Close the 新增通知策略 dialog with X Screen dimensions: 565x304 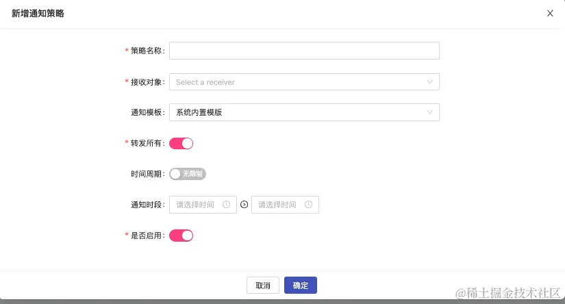(550, 13)
